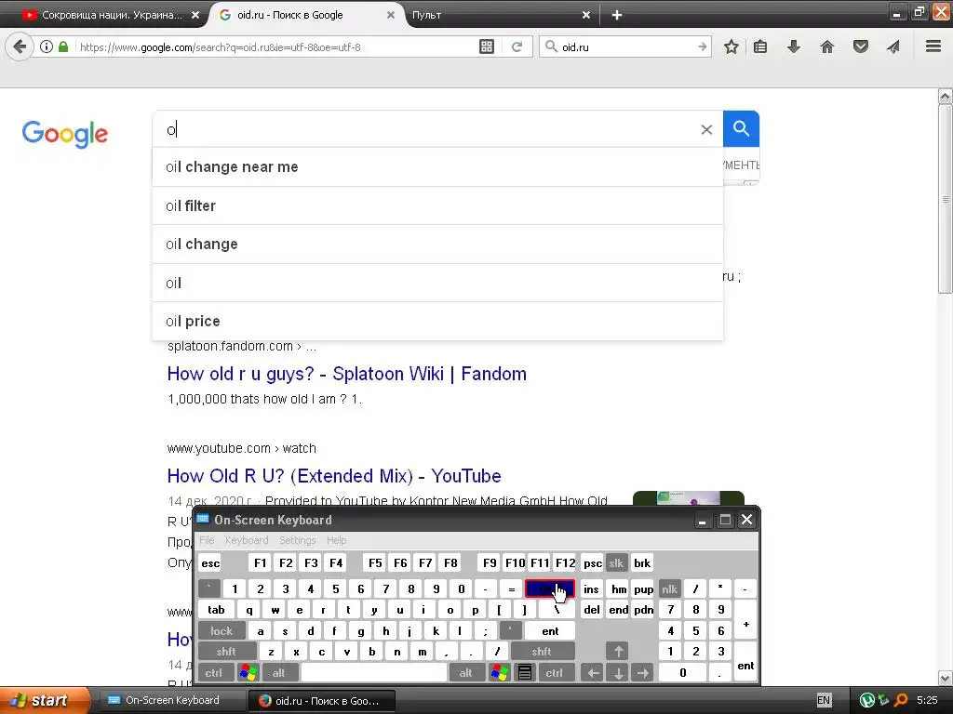Click the green padlock security icon

63,46
